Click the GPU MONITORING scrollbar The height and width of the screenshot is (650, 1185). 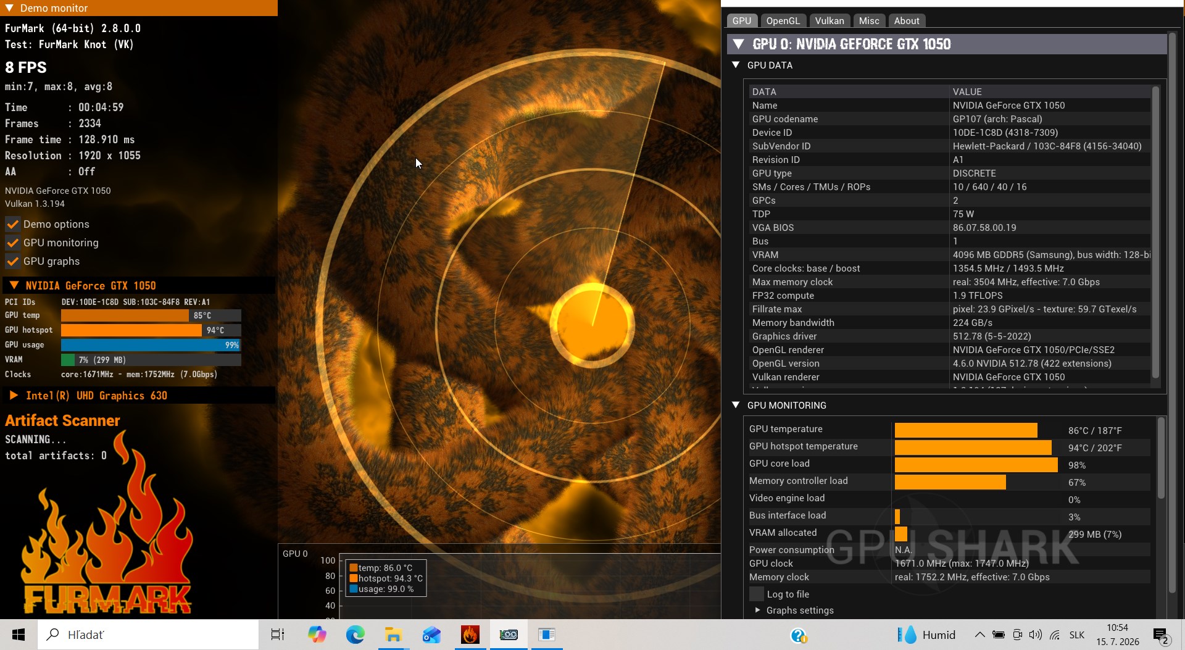pyautogui.click(x=1160, y=459)
